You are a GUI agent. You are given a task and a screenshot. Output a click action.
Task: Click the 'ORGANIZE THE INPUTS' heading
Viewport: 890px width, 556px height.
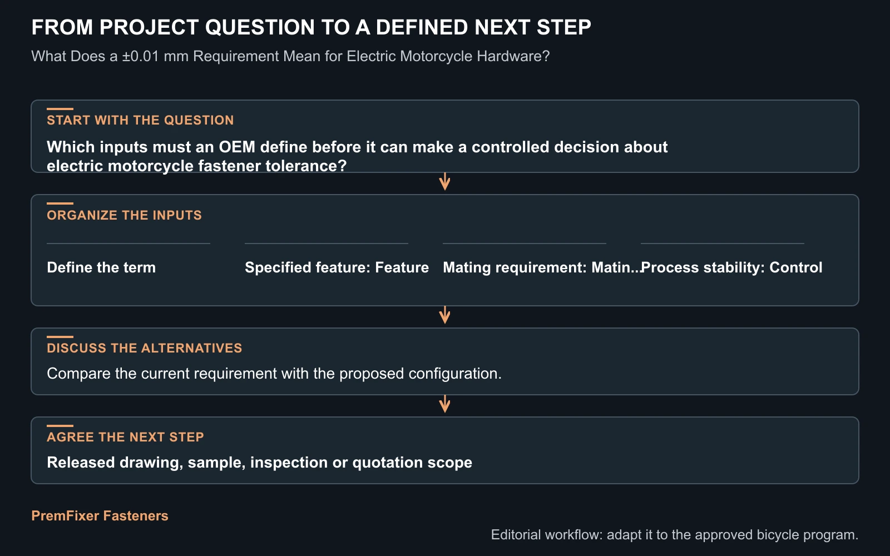point(124,215)
